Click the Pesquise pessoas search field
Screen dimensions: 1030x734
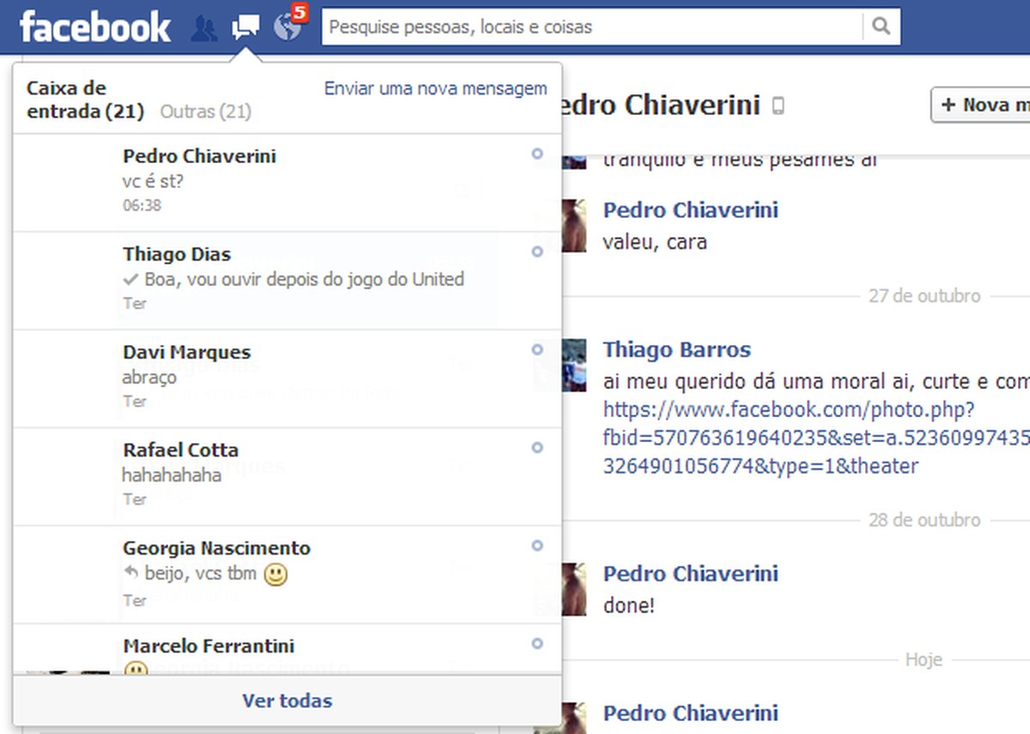515,27
